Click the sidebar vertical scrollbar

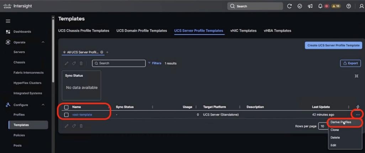click(53, 50)
